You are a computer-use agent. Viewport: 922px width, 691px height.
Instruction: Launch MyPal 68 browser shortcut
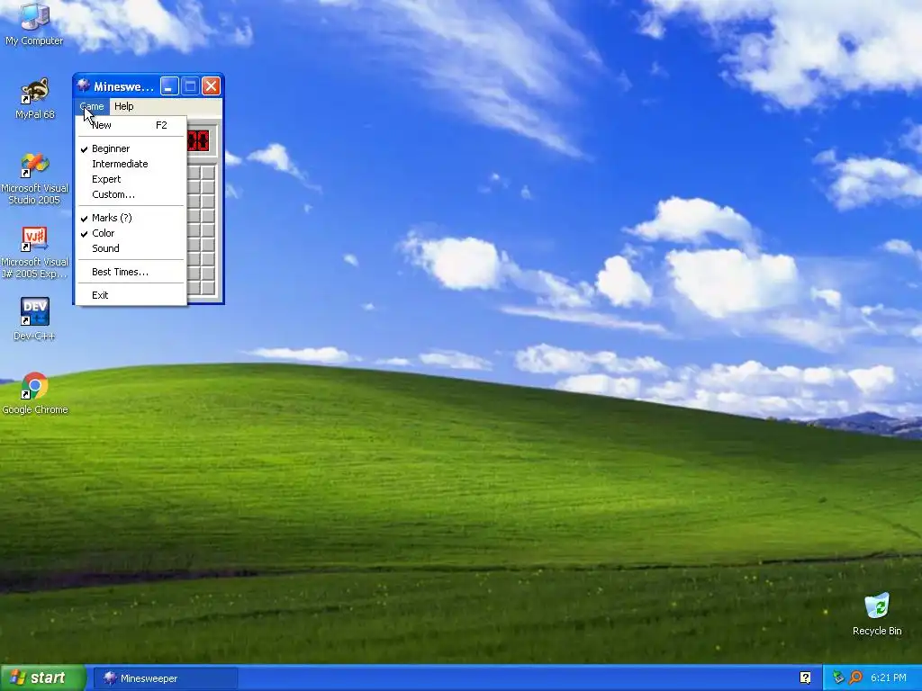click(35, 99)
